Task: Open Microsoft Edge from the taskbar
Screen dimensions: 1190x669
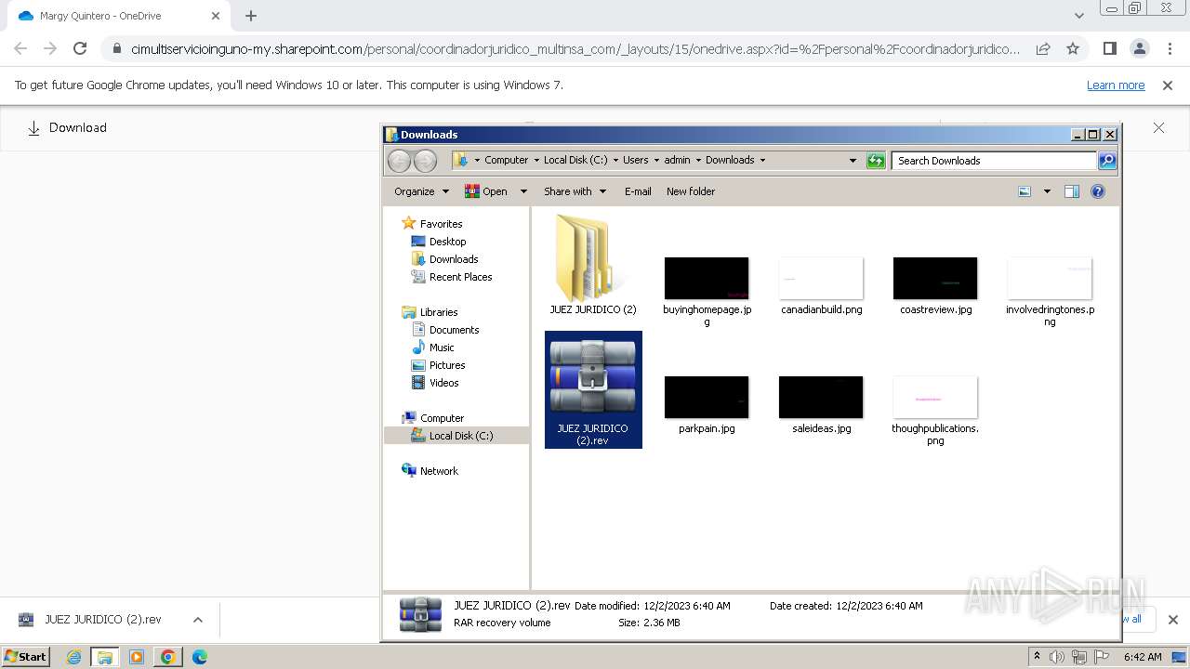Action: point(199,657)
